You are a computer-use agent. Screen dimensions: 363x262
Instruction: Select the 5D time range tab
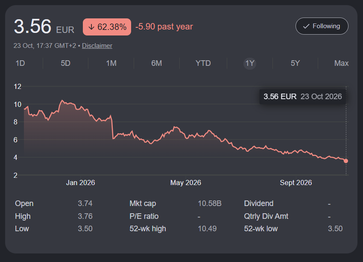(65, 63)
